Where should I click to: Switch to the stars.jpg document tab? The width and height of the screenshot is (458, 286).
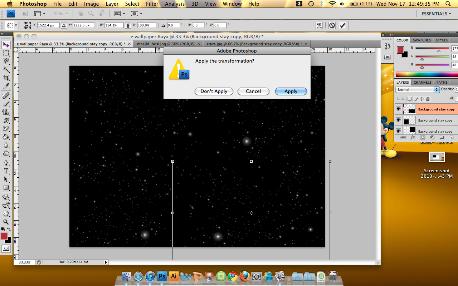(x=254, y=44)
